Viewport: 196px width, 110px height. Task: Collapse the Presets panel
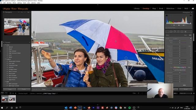4,42
